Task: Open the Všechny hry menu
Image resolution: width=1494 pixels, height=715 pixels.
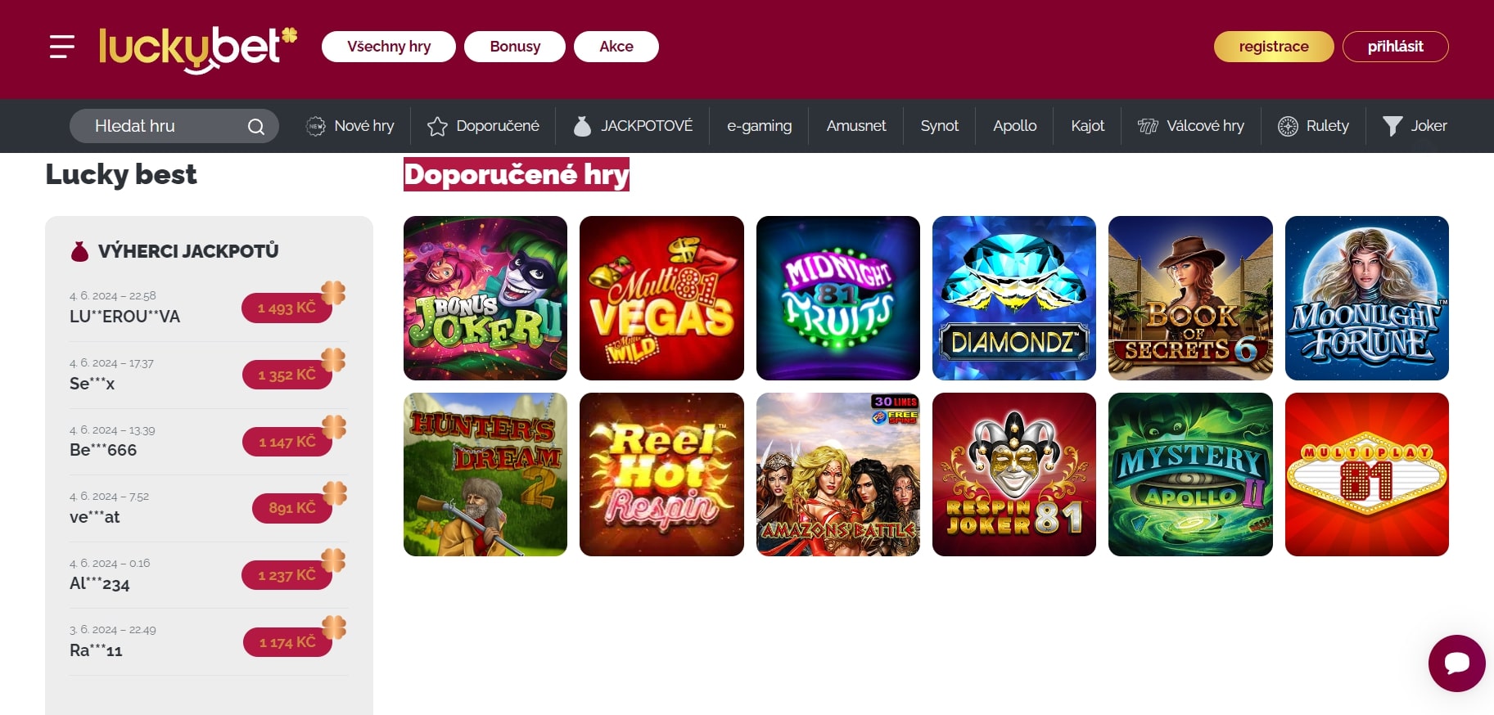Action: (389, 47)
